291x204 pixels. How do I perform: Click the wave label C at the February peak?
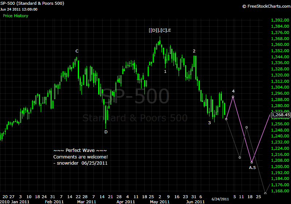(77, 51)
